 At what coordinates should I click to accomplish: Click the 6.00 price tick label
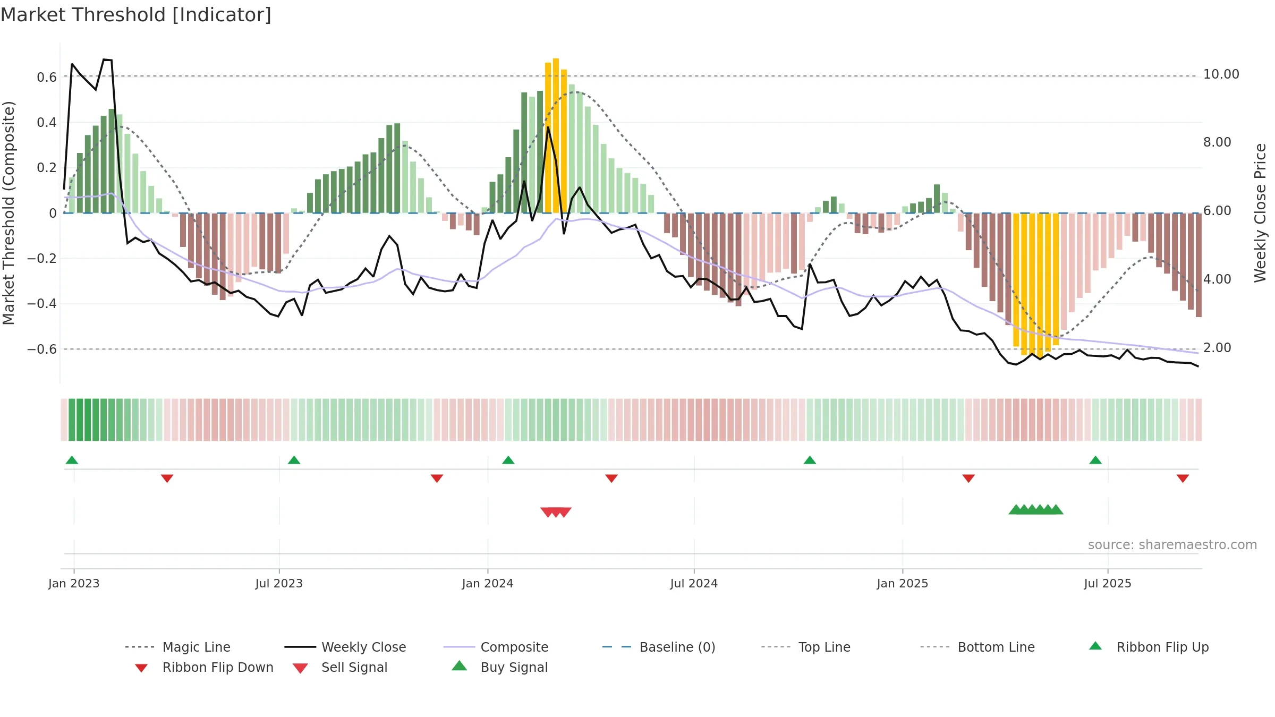click(x=1217, y=211)
